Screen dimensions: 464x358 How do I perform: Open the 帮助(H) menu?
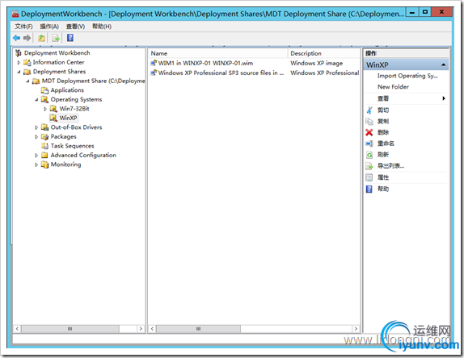pos(102,27)
